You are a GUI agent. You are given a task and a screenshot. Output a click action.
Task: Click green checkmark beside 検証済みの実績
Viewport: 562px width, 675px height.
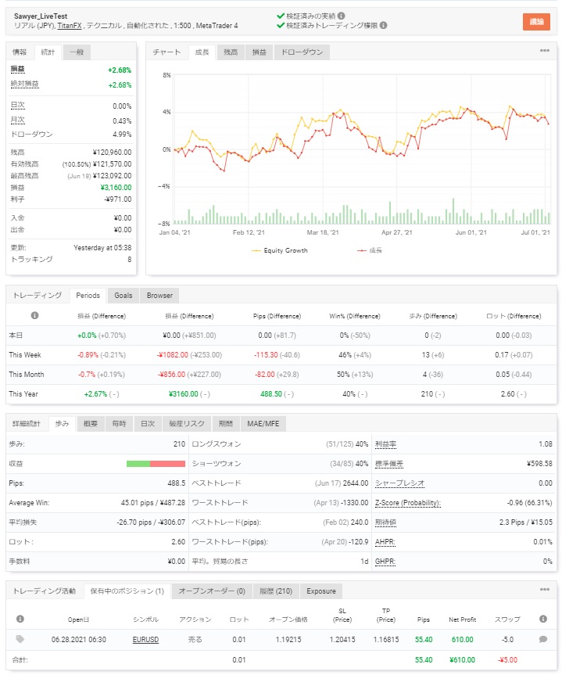click(281, 16)
